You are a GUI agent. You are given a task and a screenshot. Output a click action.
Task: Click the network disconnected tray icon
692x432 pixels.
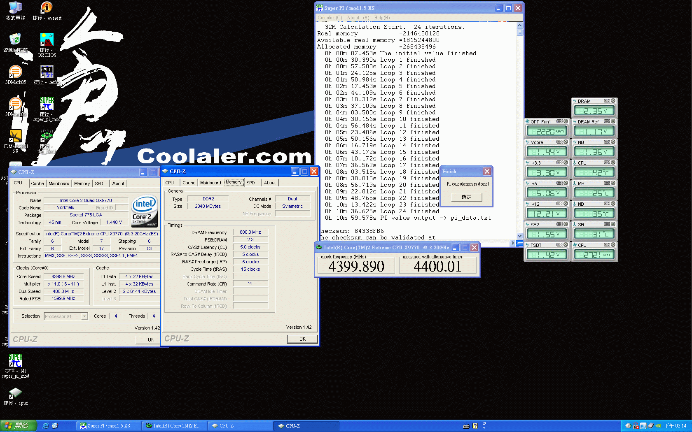[636, 426]
